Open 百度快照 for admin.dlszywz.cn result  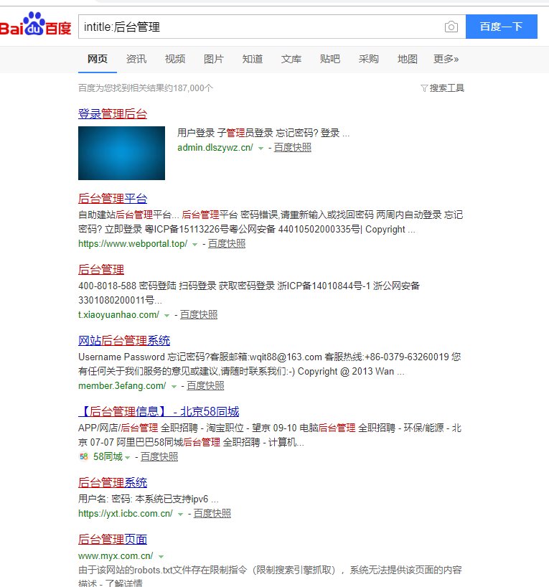[x=293, y=148]
